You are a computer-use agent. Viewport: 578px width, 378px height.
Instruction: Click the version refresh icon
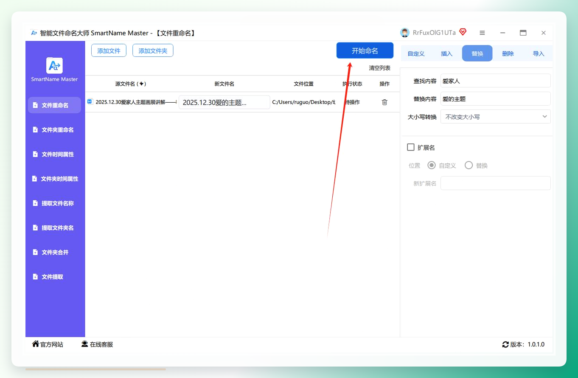coord(505,344)
